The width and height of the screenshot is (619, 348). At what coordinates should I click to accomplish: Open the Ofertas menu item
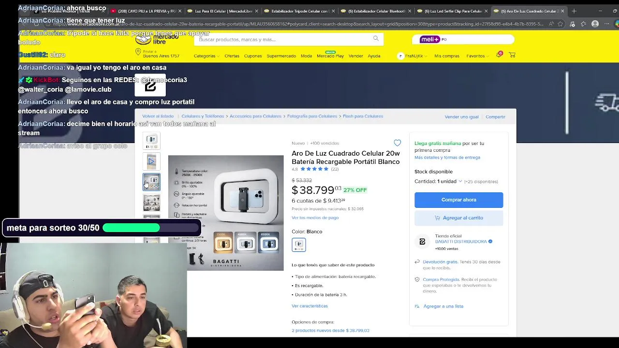pyautogui.click(x=232, y=56)
